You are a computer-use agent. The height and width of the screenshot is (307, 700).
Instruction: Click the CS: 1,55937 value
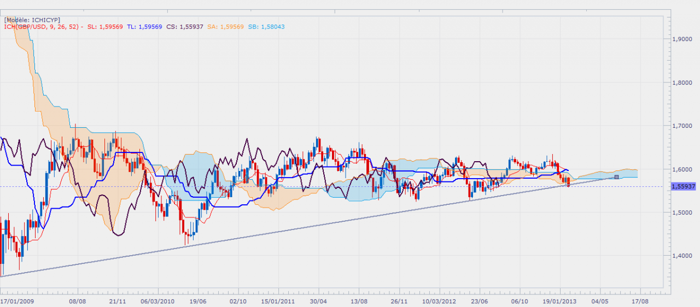pyautogui.click(x=185, y=26)
